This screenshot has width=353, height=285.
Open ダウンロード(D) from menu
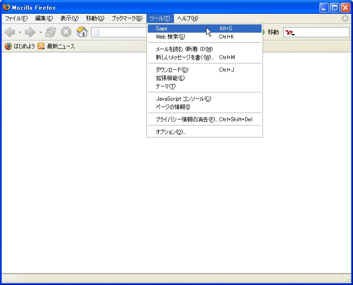pyautogui.click(x=205, y=70)
